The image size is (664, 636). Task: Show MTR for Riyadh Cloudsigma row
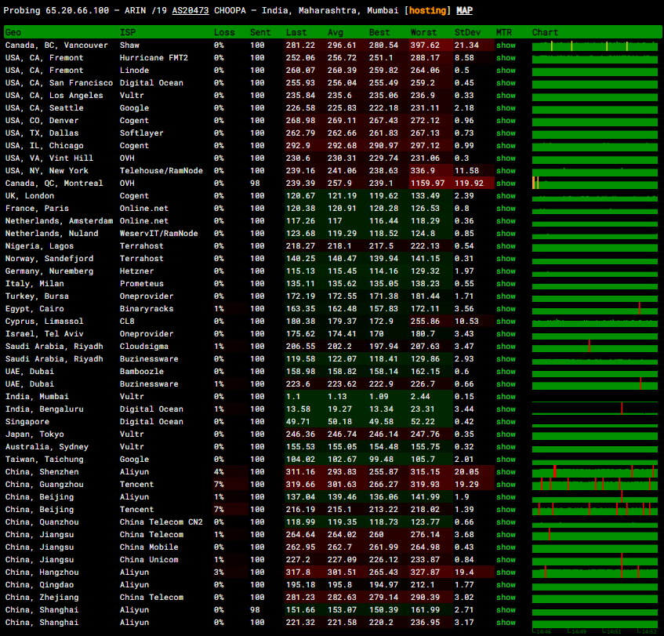[506, 347]
